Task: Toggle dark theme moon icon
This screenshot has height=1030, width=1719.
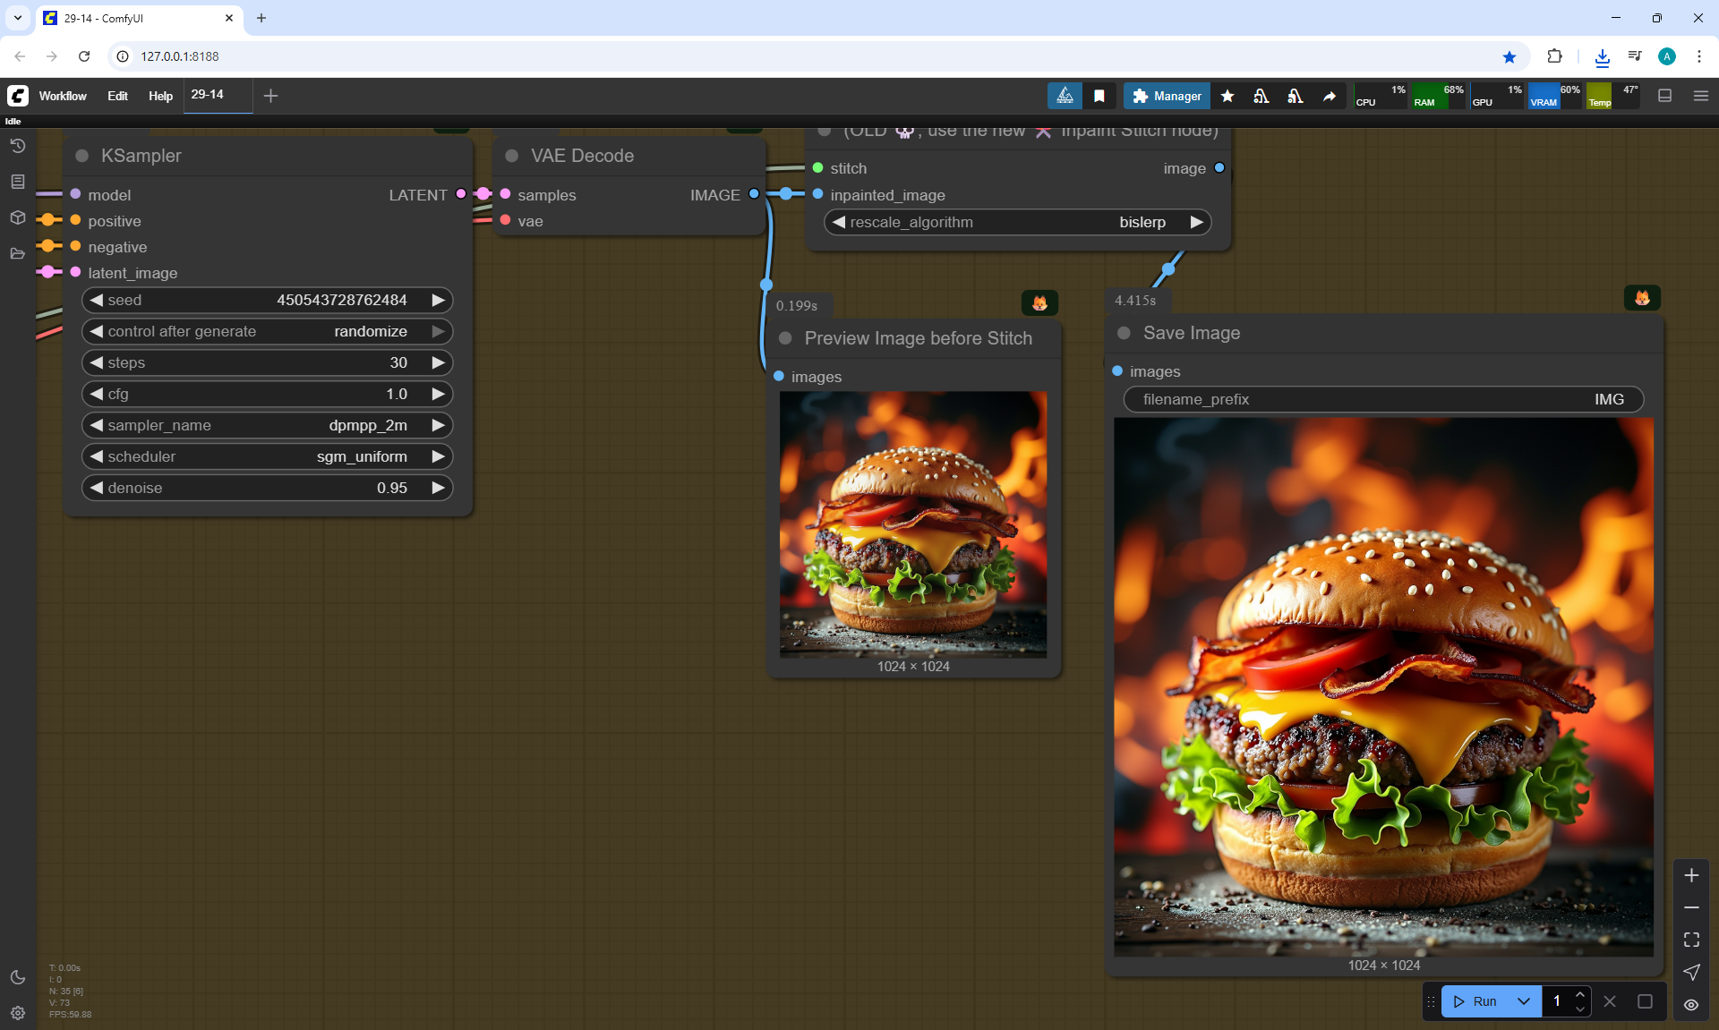Action: pos(18,977)
